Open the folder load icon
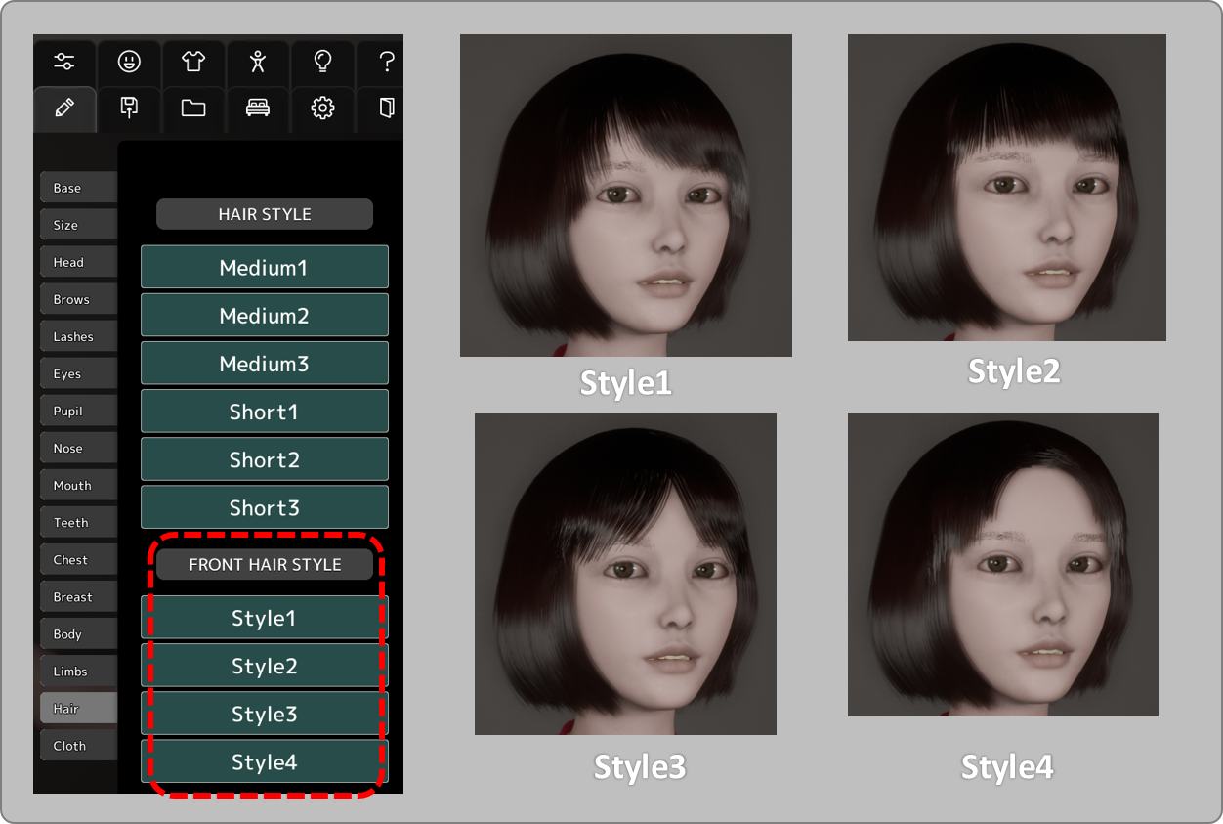The image size is (1223, 824). point(193,108)
